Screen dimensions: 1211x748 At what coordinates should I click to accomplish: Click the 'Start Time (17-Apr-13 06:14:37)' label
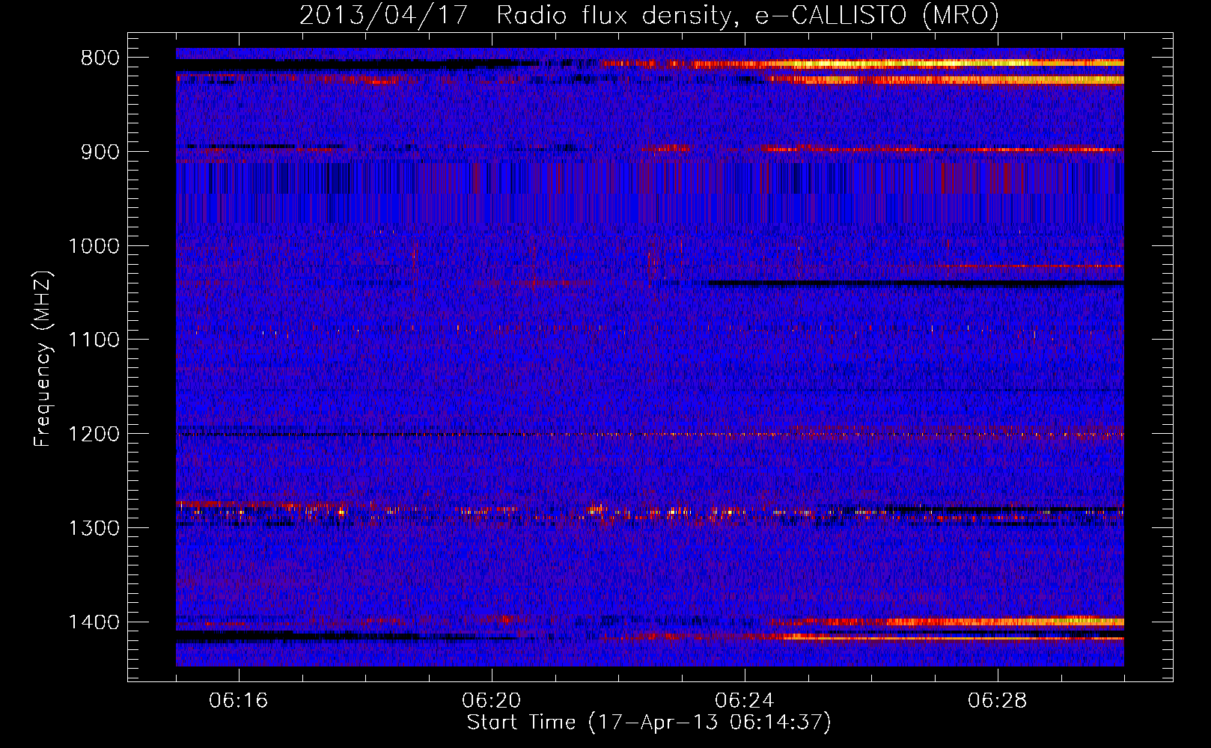649,723
